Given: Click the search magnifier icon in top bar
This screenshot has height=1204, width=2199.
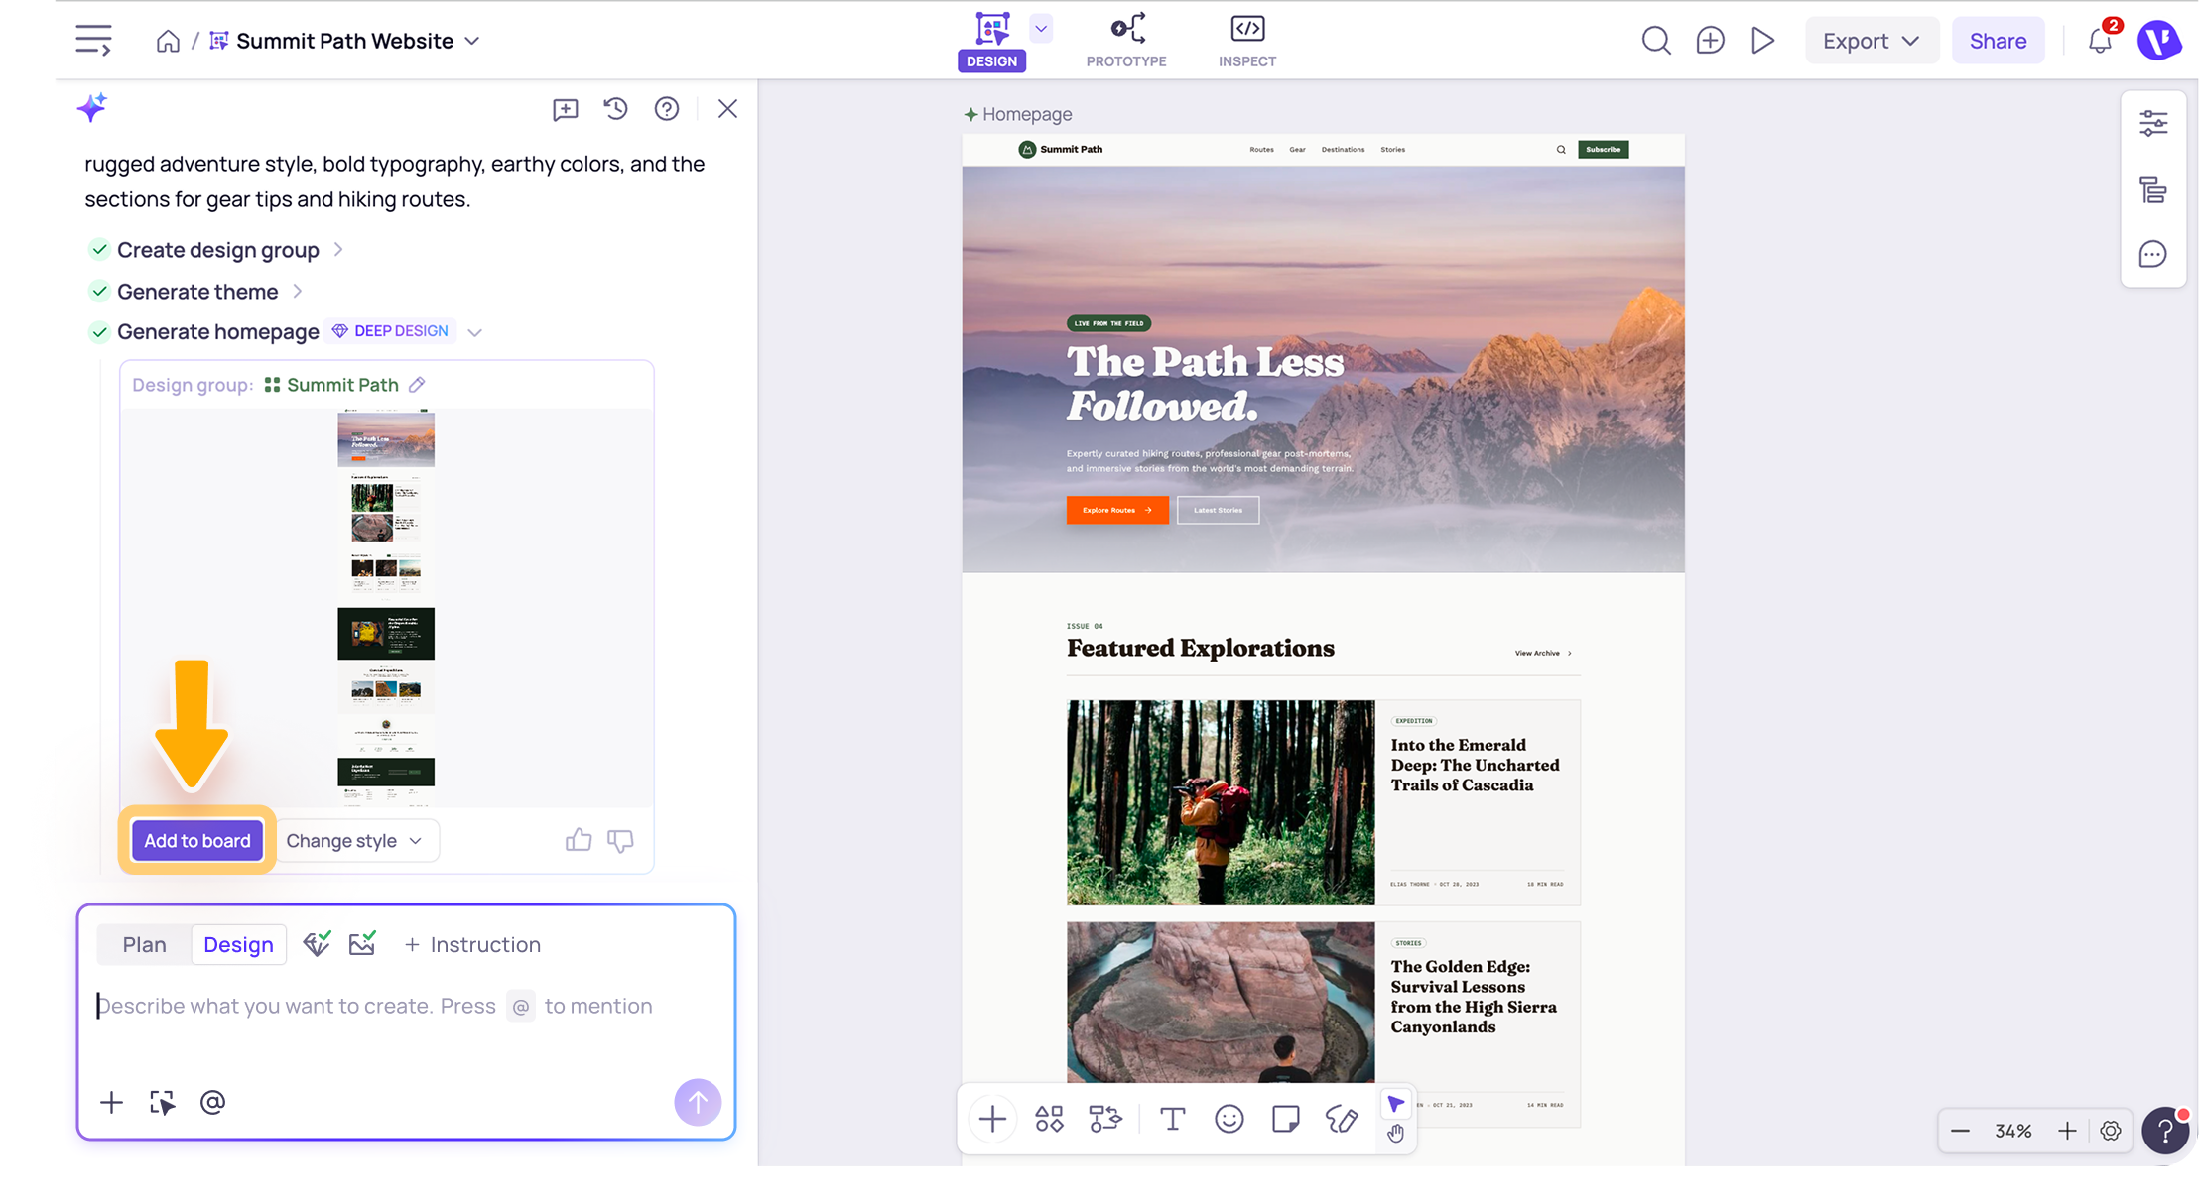Looking at the screenshot, I should (x=1655, y=41).
